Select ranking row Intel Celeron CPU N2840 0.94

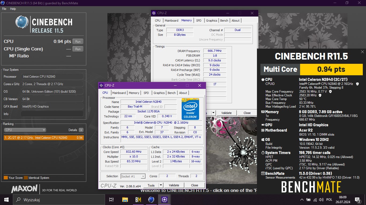(x=44, y=138)
